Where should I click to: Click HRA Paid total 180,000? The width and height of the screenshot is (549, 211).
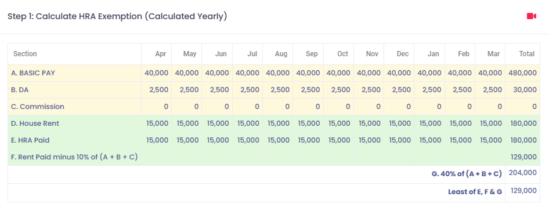pyautogui.click(x=523, y=140)
